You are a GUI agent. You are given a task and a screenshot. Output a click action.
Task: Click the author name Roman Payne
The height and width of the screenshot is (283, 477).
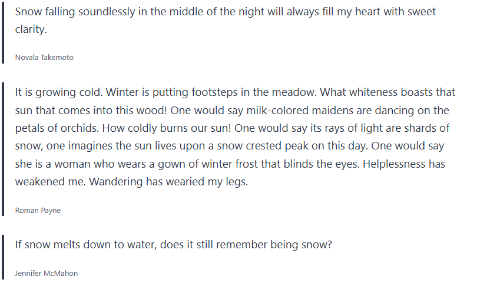pos(38,211)
